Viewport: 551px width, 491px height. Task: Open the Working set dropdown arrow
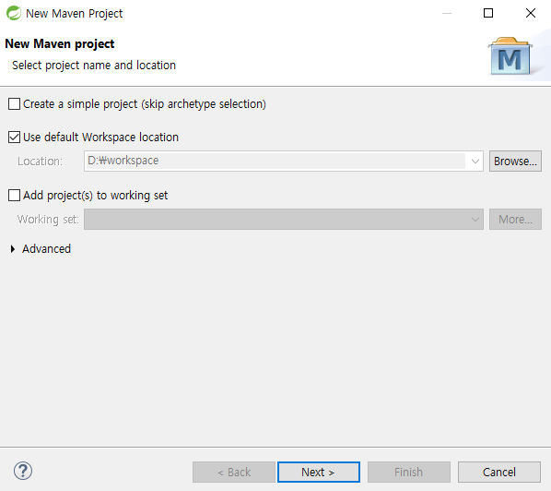click(x=475, y=220)
